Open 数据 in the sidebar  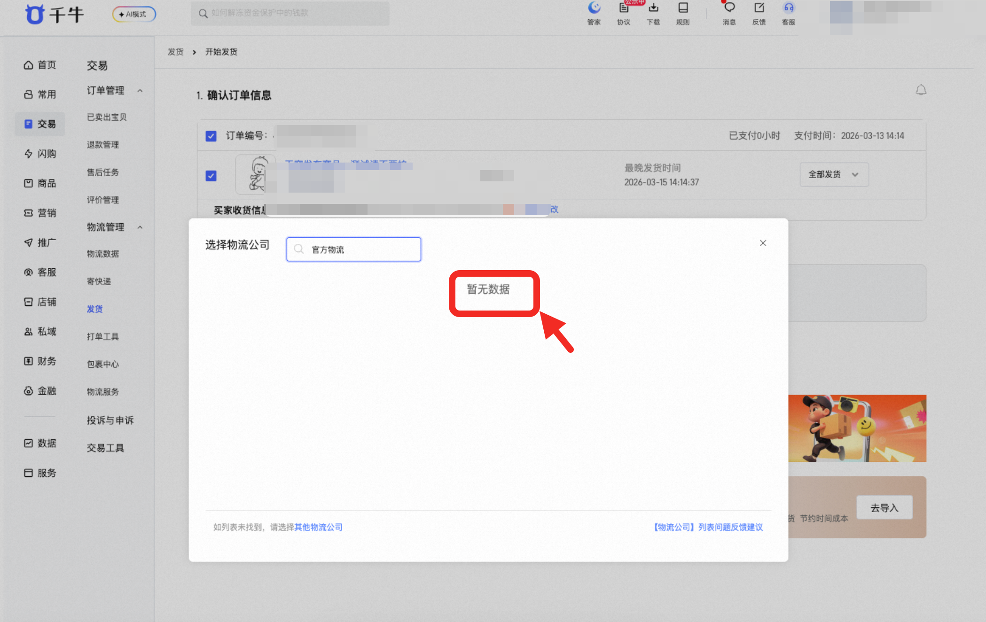click(40, 443)
